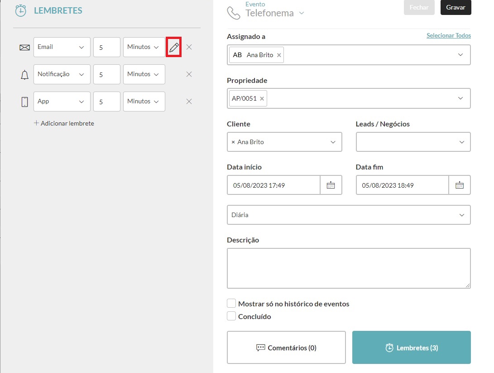
Task: Expand the Diária recurrence dropdown
Action: (348, 215)
